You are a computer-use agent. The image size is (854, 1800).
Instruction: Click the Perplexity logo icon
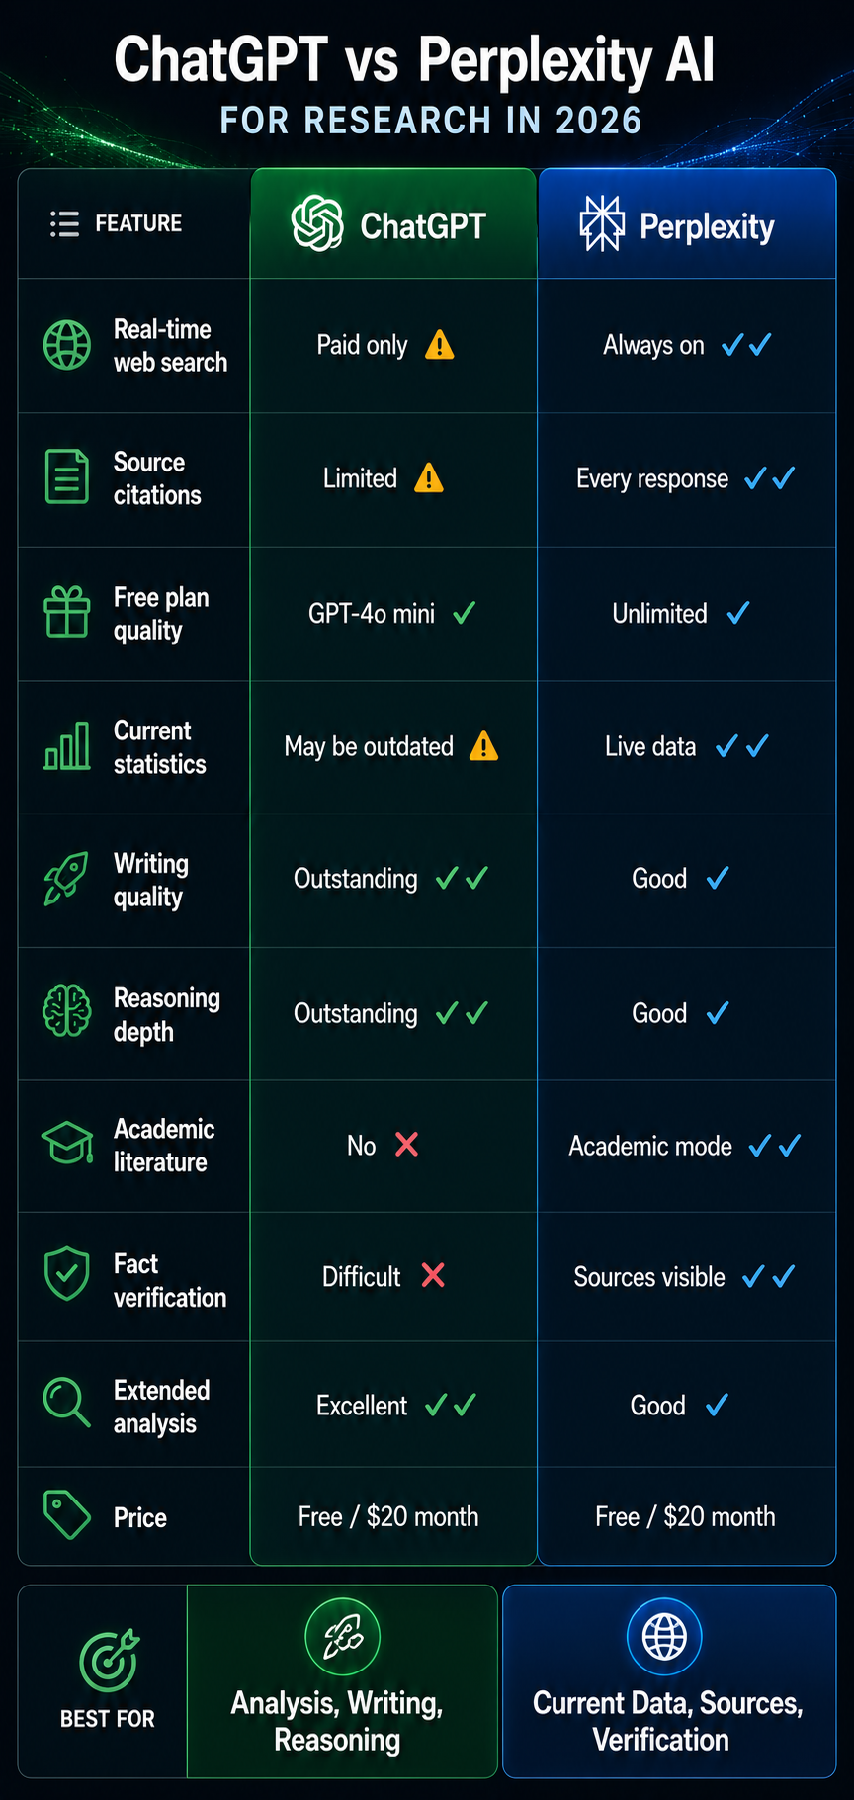601,224
